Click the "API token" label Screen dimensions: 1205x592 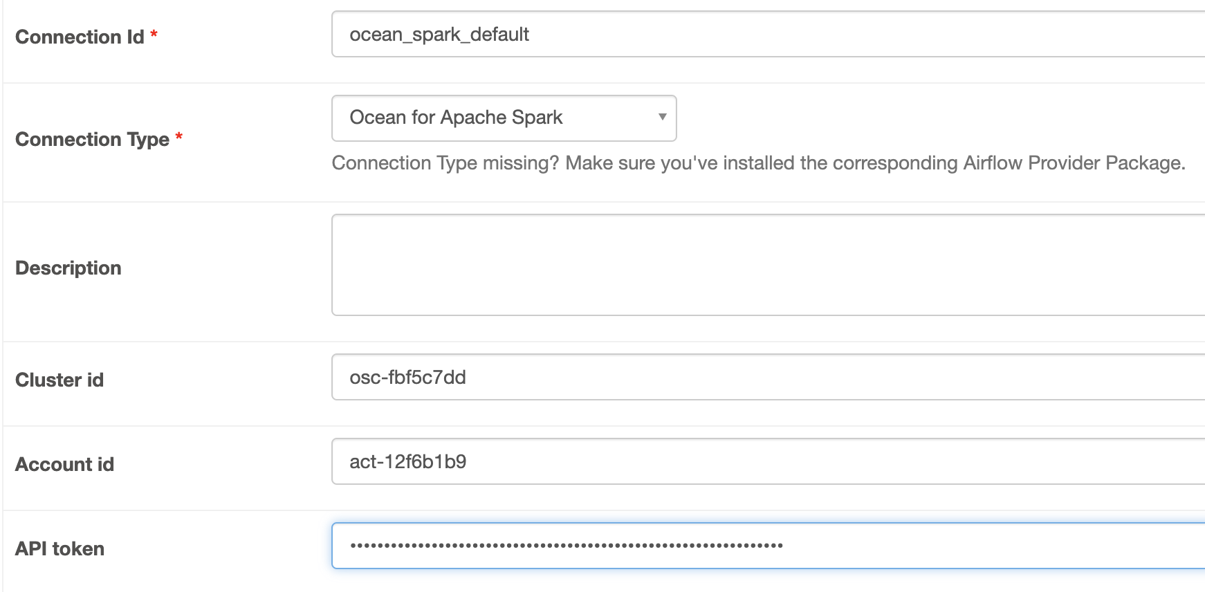point(59,548)
